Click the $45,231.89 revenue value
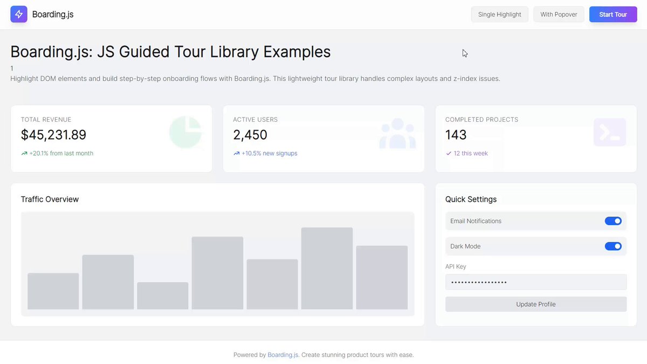Viewport: 647px width, 364px height. (x=53, y=135)
